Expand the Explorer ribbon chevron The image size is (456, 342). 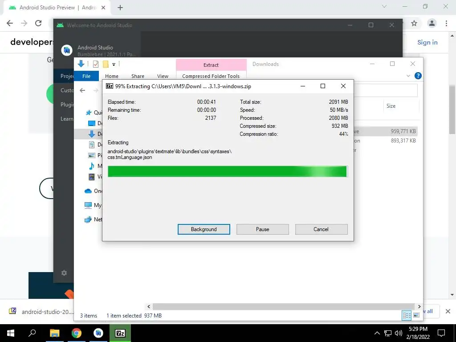click(x=408, y=76)
